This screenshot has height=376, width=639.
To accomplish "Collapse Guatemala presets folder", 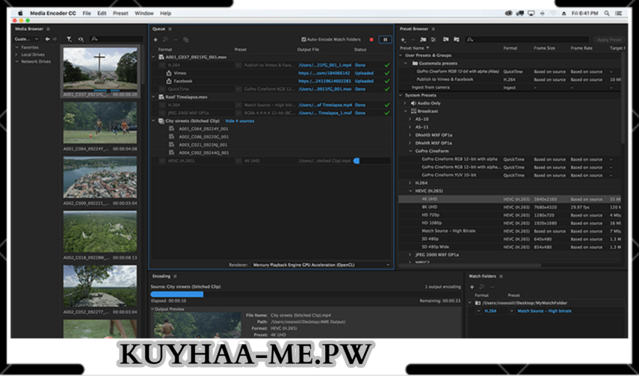I will tap(406, 64).
